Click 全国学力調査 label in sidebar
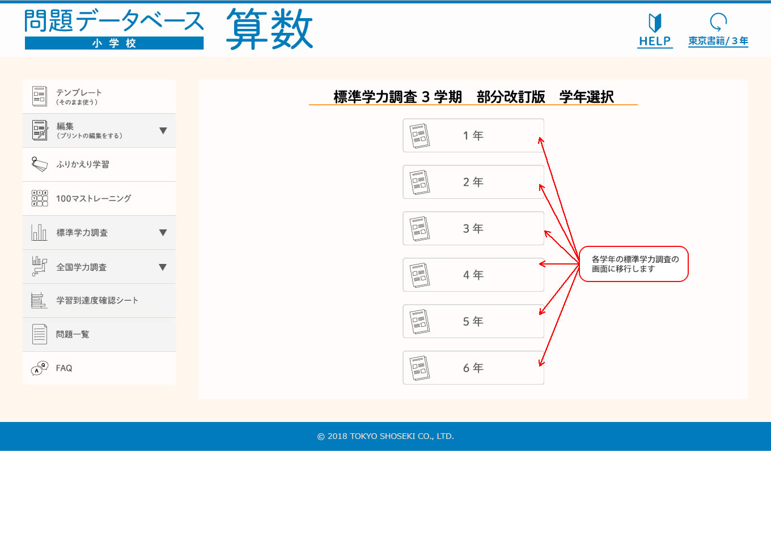This screenshot has height=546, width=771. [x=82, y=267]
